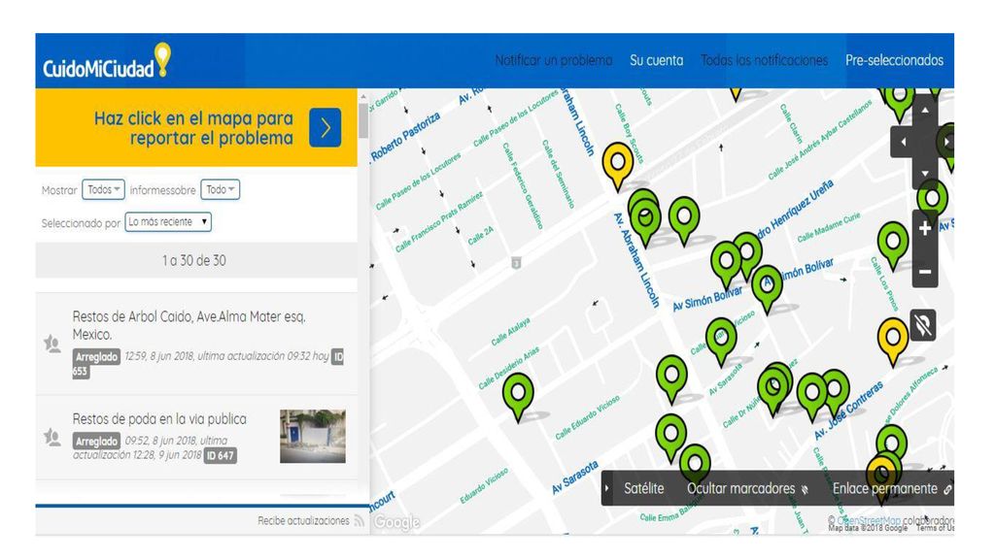Click the Arreglado badge of report ID 647
The height and width of the screenshot is (559, 995).
[96, 442]
